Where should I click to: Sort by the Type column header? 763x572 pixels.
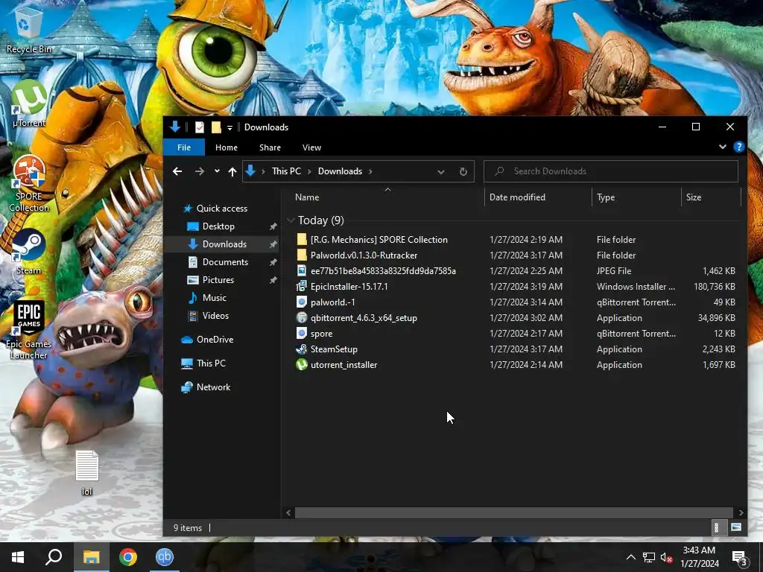click(x=636, y=197)
